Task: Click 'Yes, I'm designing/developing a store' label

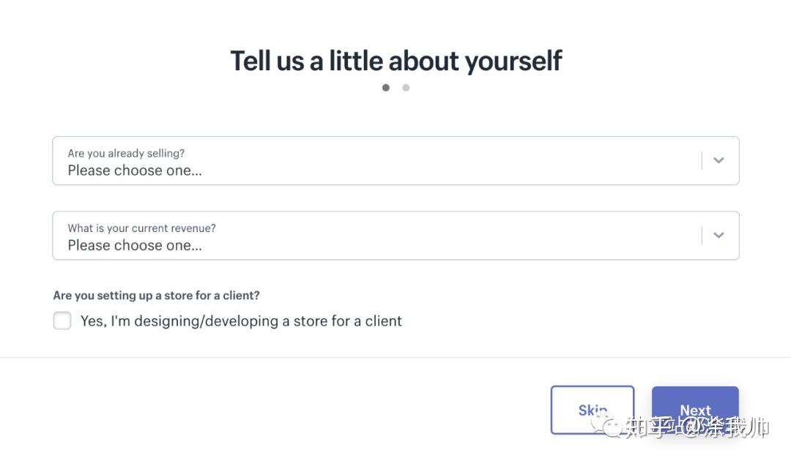Action: click(x=241, y=321)
